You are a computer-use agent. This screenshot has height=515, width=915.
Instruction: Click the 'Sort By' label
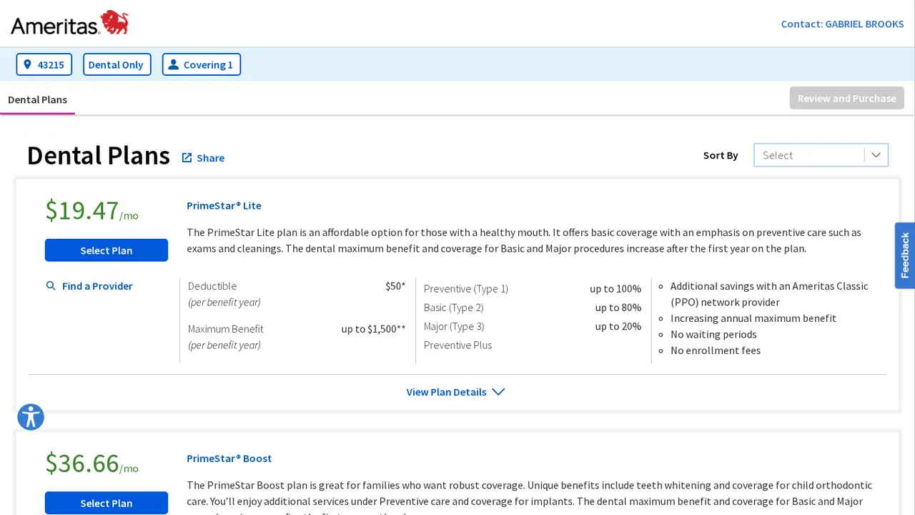coord(721,155)
